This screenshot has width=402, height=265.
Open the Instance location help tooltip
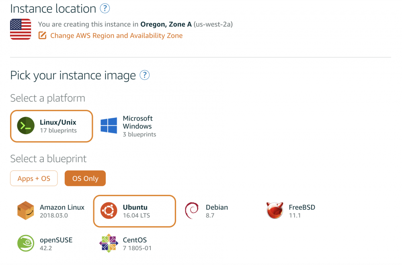point(105,8)
